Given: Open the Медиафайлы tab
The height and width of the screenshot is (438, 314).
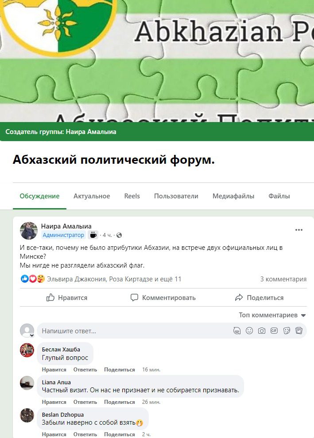Looking at the screenshot, I should tap(233, 196).
